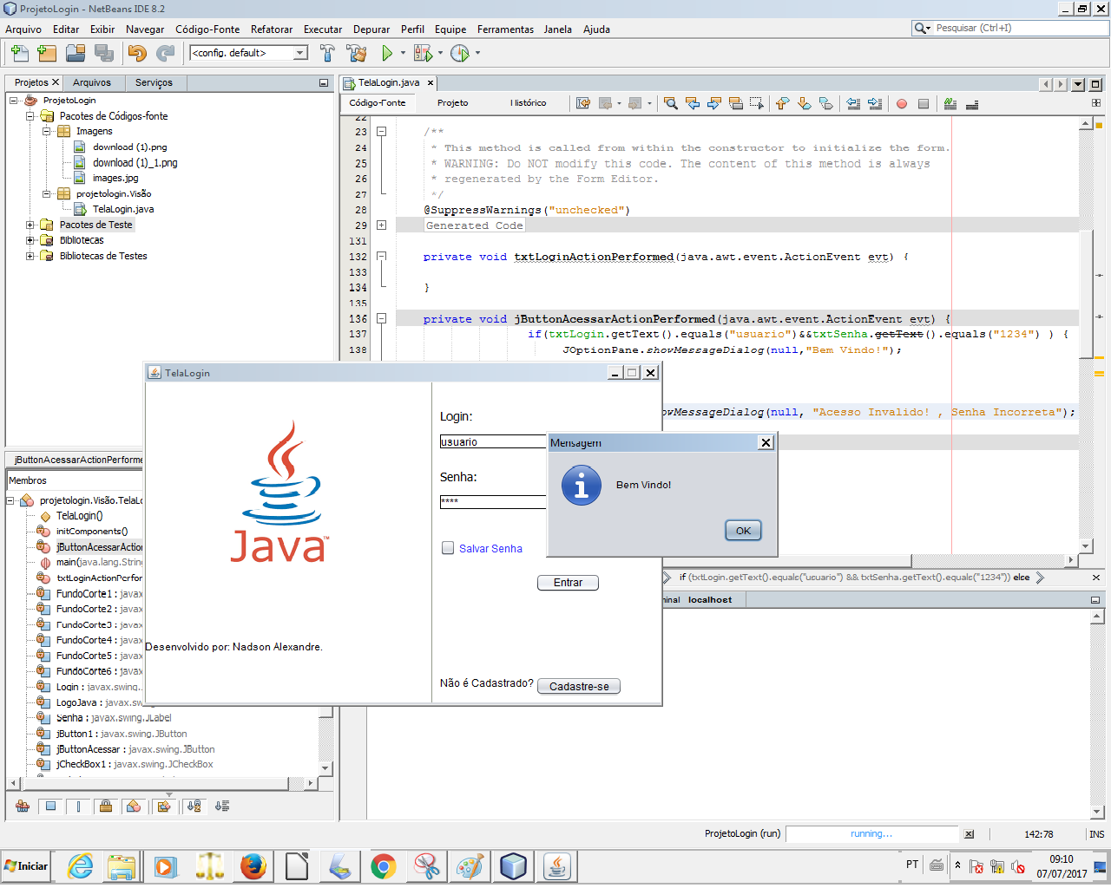The image size is (1111, 888).
Task: Open Chrome from the taskbar
Action: click(383, 866)
